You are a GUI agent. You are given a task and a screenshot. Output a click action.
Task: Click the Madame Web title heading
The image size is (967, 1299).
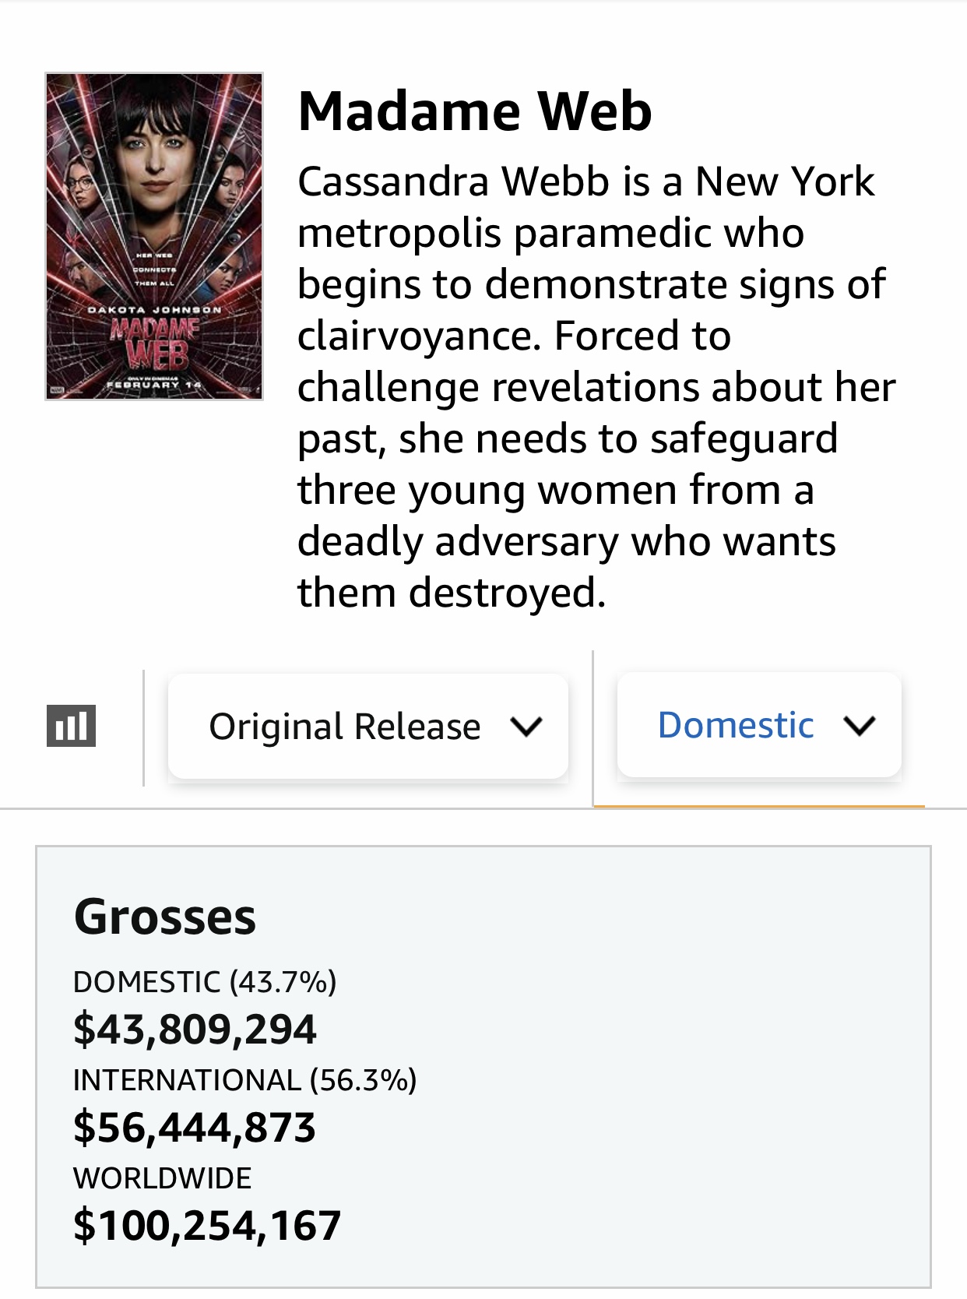pyautogui.click(x=475, y=111)
